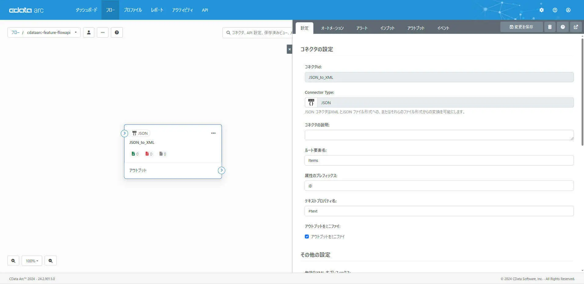Viewport: 584px width, 284px height.
Task: Open the settings gear in the header
Action: pos(542,10)
